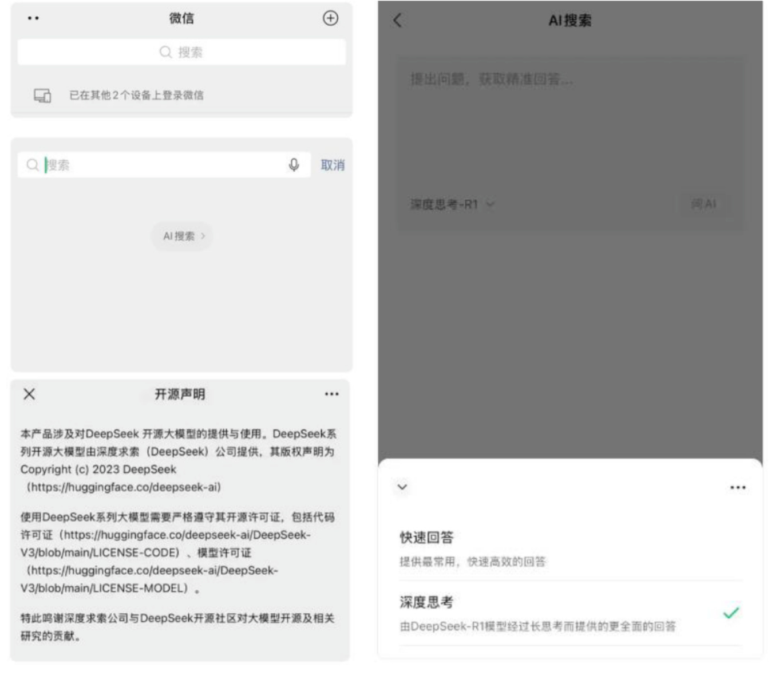Go back from AI搜索 page
Image resolution: width=783 pixels, height=675 pixels.
398,21
